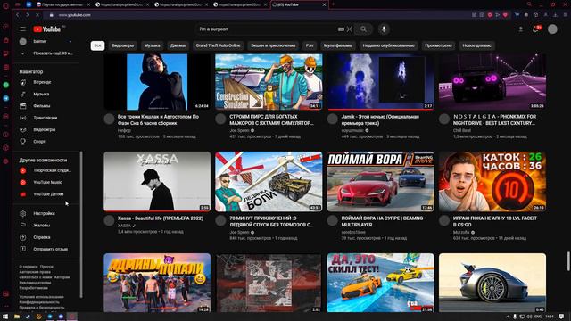
Task: Open on-screen keyboard icon in search box
Action: click(x=341, y=29)
